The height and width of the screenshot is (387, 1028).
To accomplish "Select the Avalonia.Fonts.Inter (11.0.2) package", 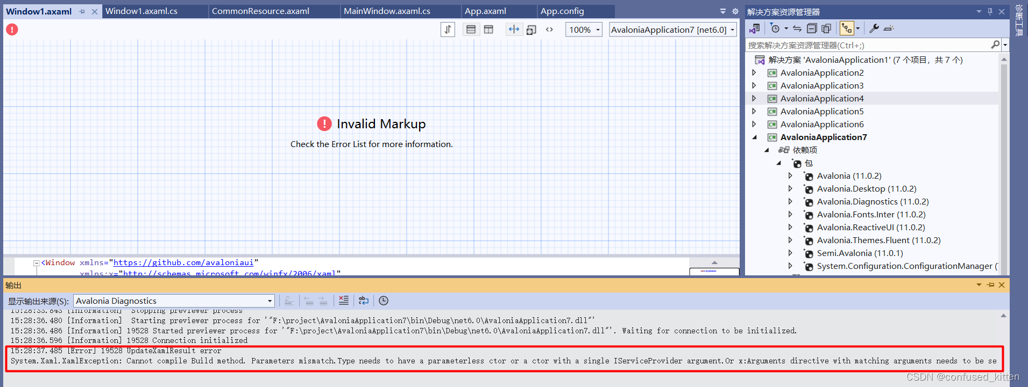I will tap(871, 215).
